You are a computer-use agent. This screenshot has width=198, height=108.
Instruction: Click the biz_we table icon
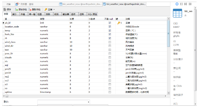(x=177, y=13)
